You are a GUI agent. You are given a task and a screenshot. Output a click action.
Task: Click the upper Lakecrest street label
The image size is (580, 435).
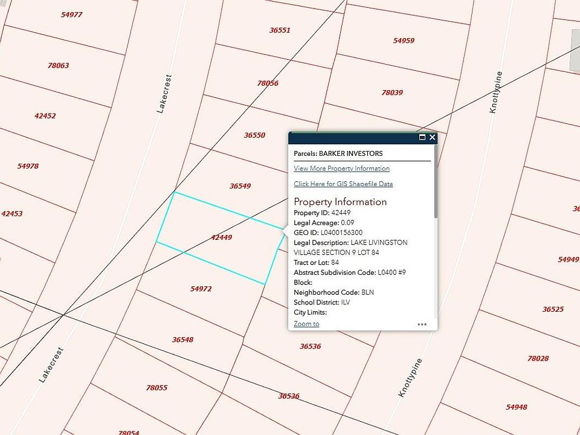point(164,94)
